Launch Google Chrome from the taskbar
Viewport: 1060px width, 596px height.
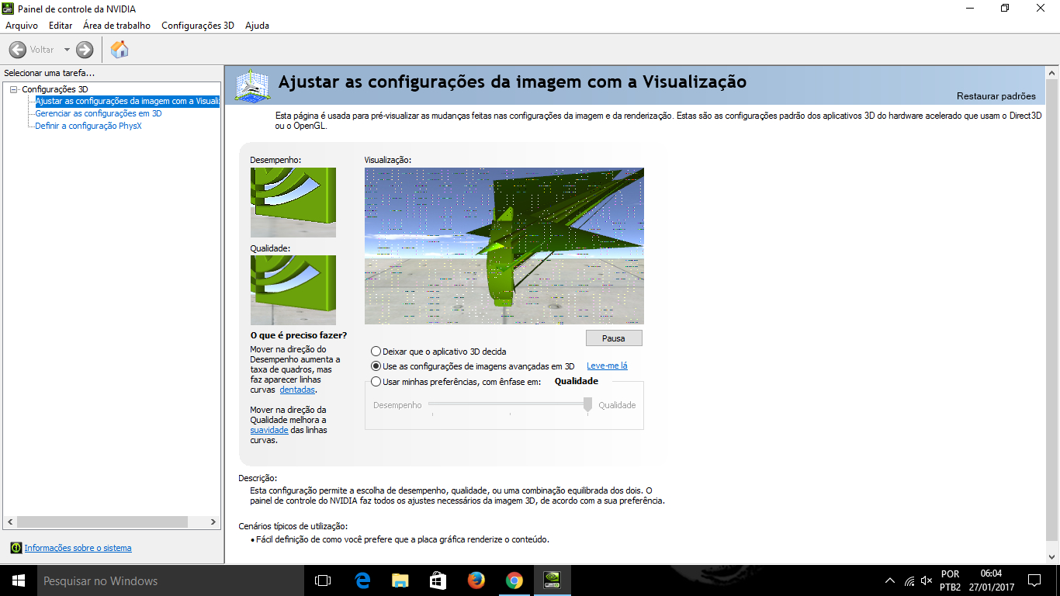pos(514,580)
